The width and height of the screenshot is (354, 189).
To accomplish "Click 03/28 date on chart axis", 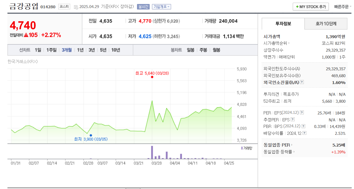I will point(156,163).
